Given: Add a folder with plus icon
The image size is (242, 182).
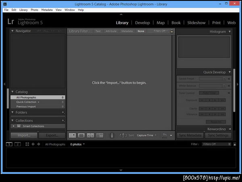Looking at the screenshot, I should pos(63,112).
